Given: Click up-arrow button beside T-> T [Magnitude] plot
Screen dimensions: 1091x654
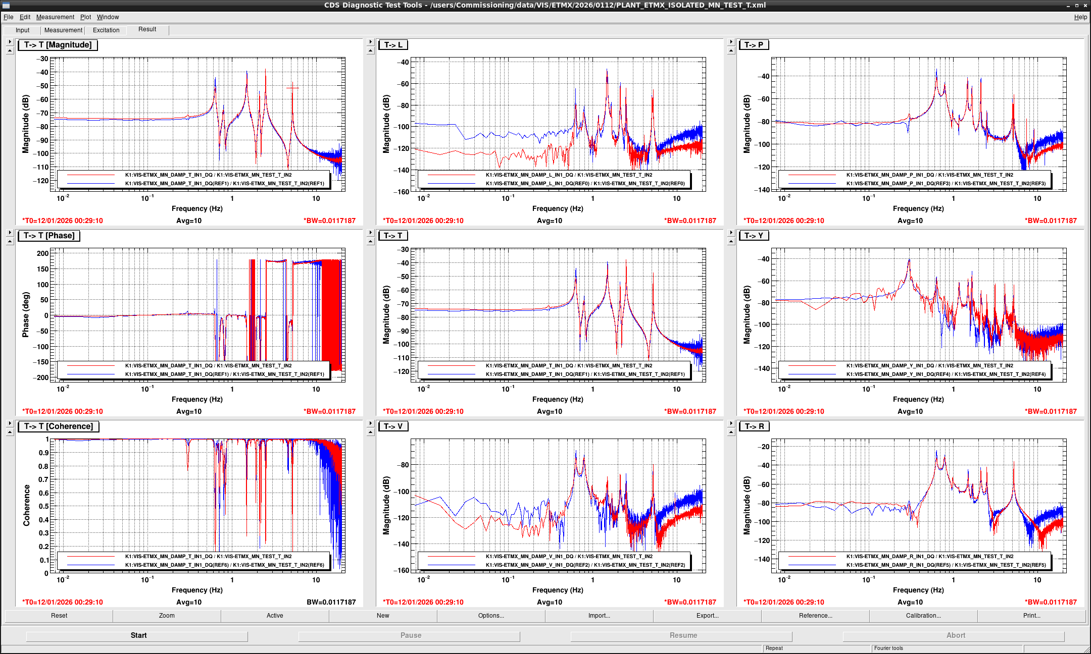Looking at the screenshot, I should [x=10, y=50].
